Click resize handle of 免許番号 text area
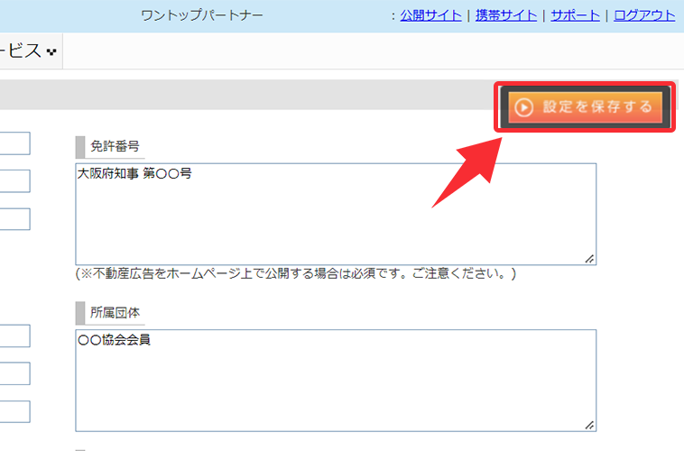 (x=589, y=259)
